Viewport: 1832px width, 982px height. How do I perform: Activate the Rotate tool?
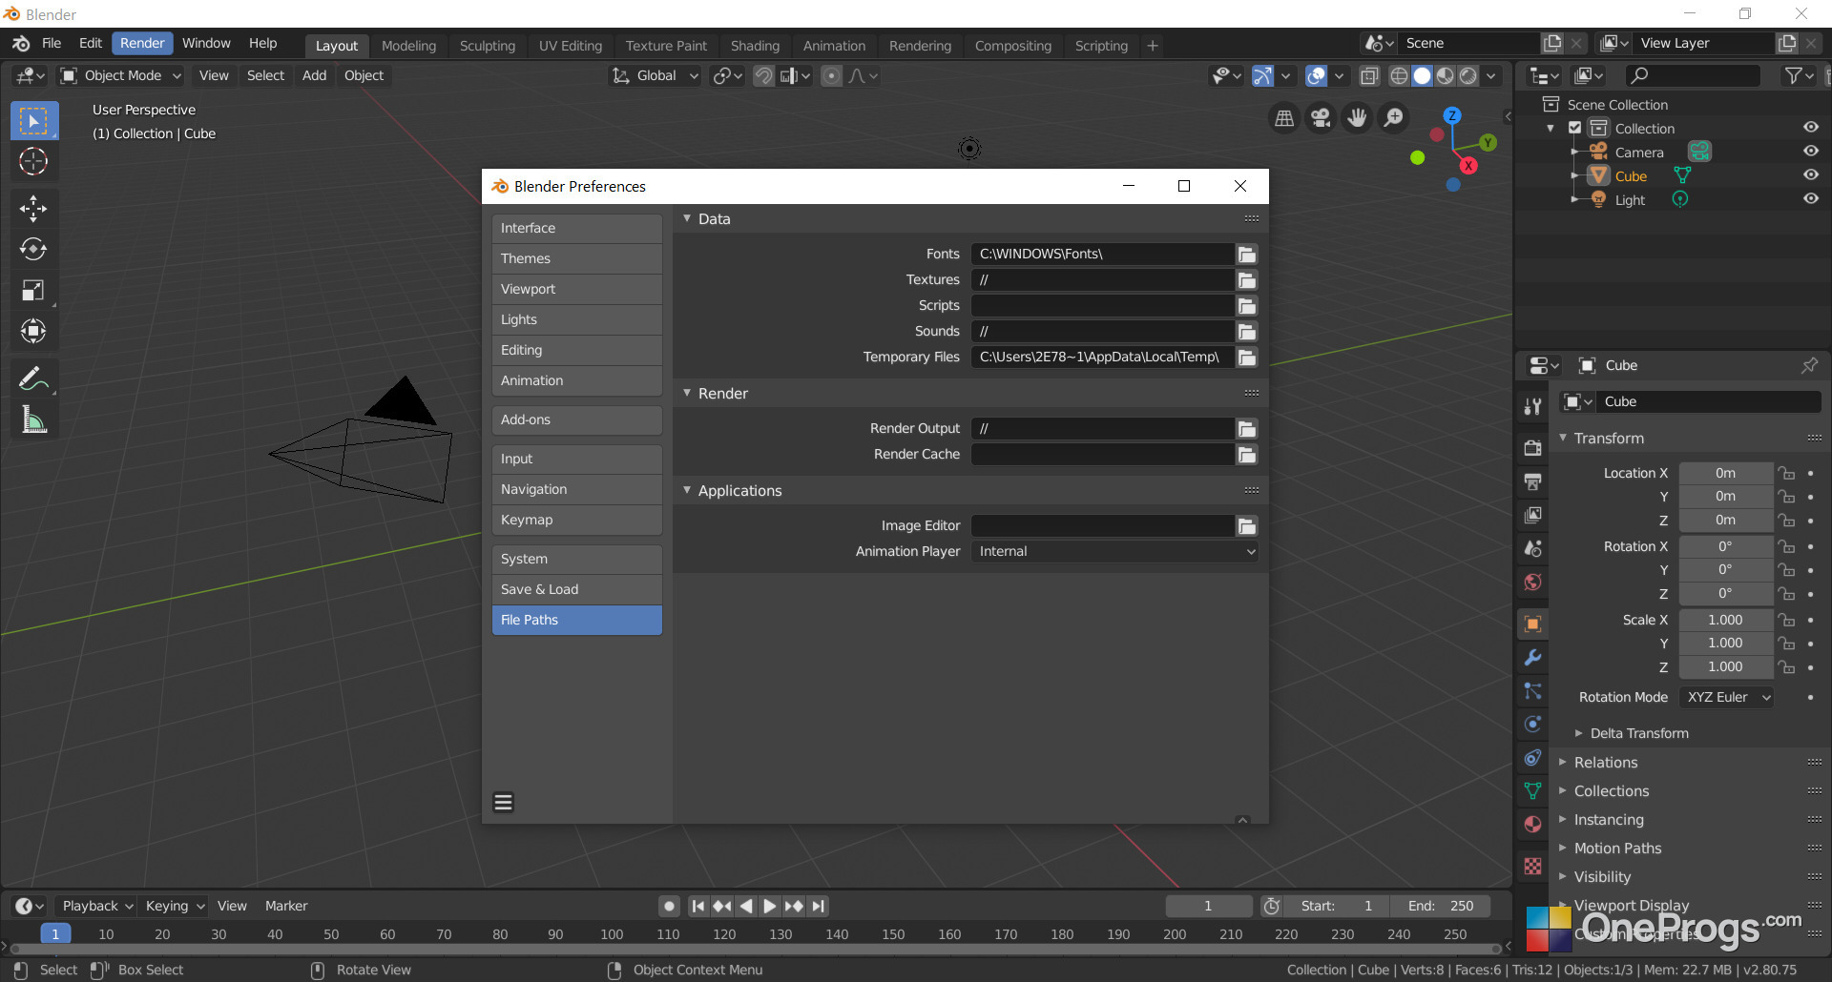point(33,249)
